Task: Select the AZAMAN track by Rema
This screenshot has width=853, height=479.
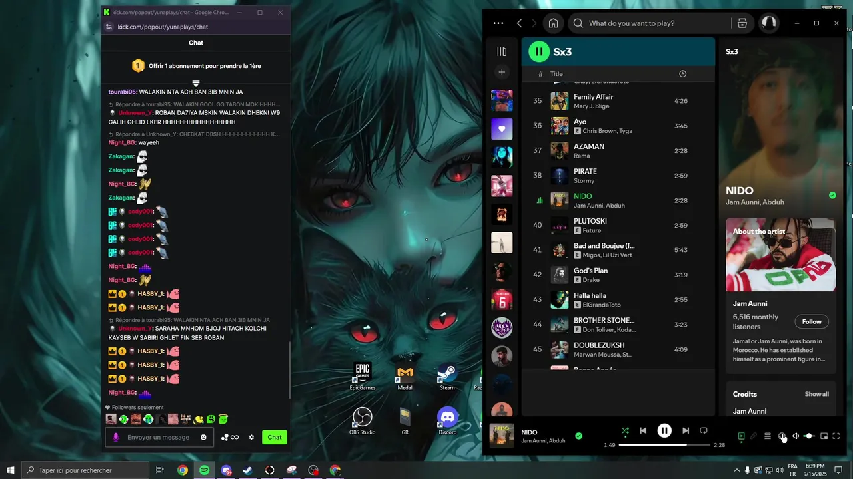Action: point(618,151)
